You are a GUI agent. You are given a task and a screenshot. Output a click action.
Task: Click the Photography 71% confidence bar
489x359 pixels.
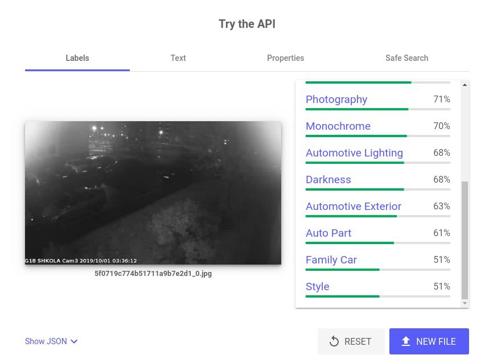pos(378,109)
